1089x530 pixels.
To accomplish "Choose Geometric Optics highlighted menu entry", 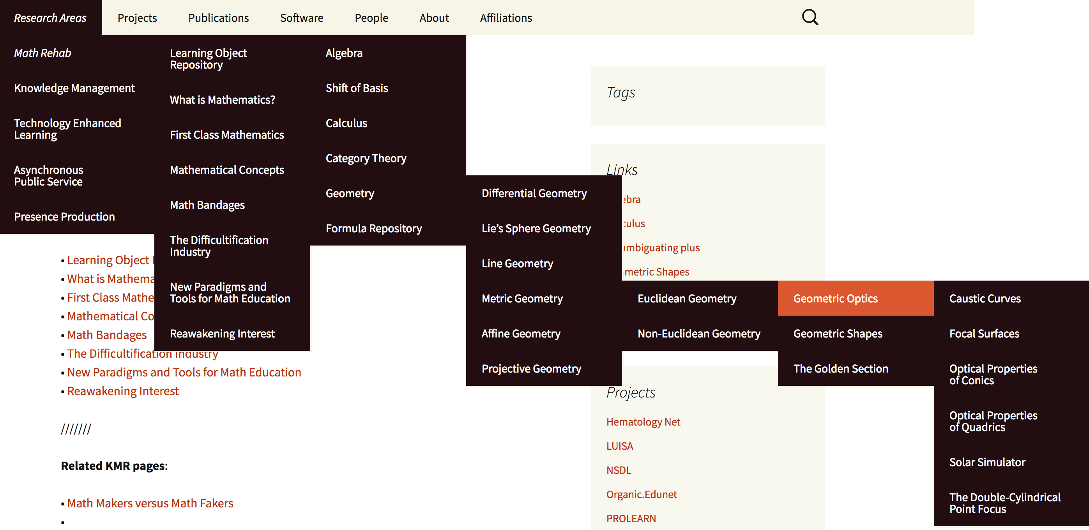I will (x=835, y=299).
